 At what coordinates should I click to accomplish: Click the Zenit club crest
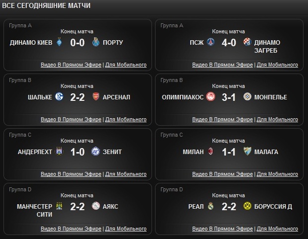tap(96, 152)
